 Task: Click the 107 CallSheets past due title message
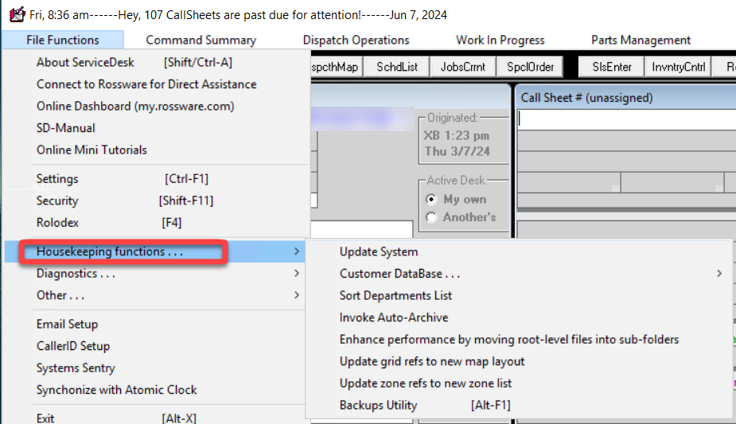point(239,15)
